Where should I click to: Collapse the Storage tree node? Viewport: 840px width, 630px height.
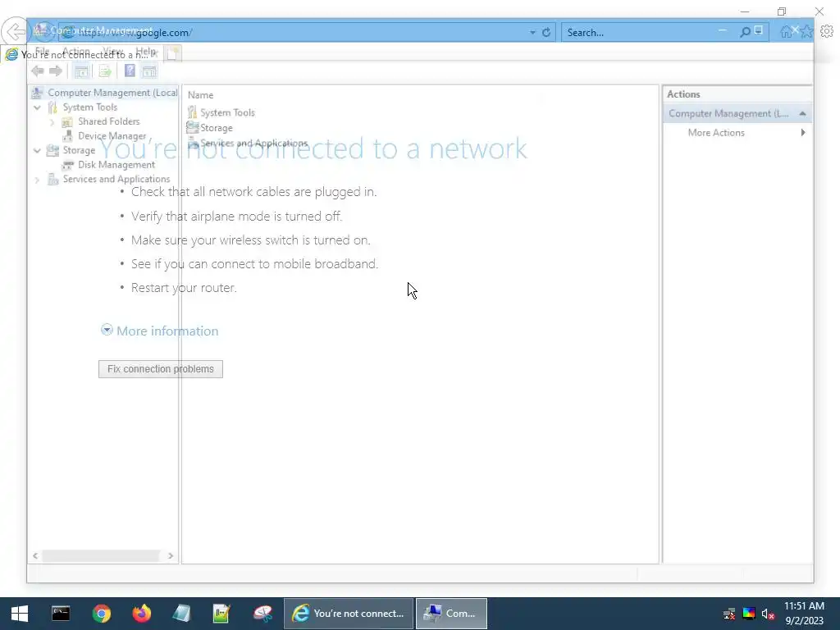(x=37, y=151)
